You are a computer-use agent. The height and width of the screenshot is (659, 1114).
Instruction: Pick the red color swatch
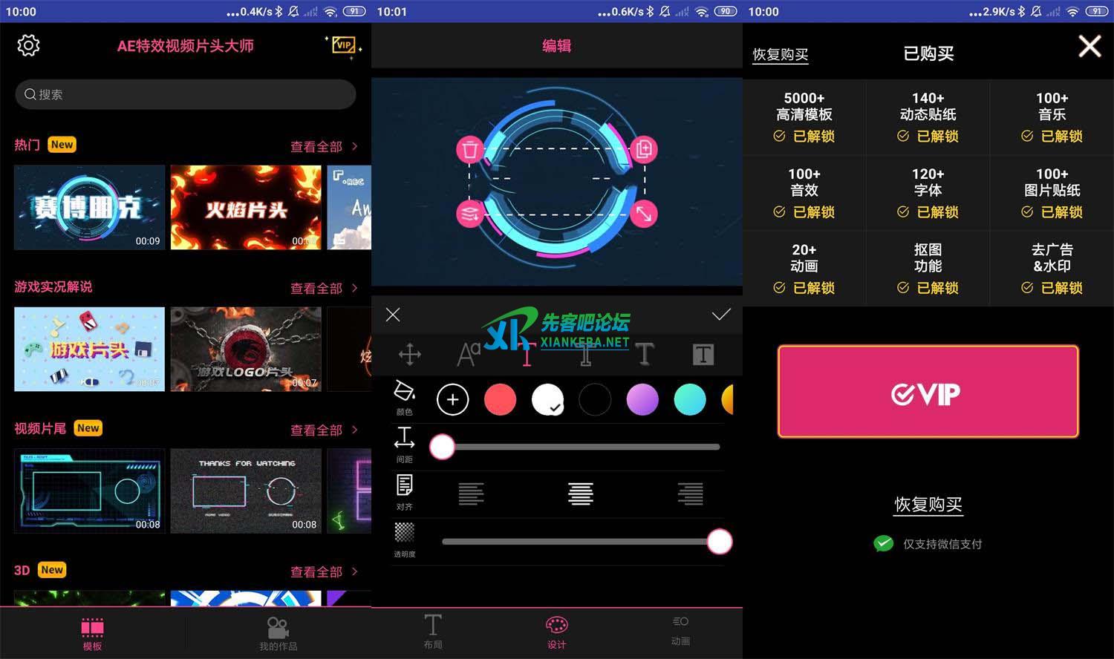pyautogui.click(x=500, y=400)
